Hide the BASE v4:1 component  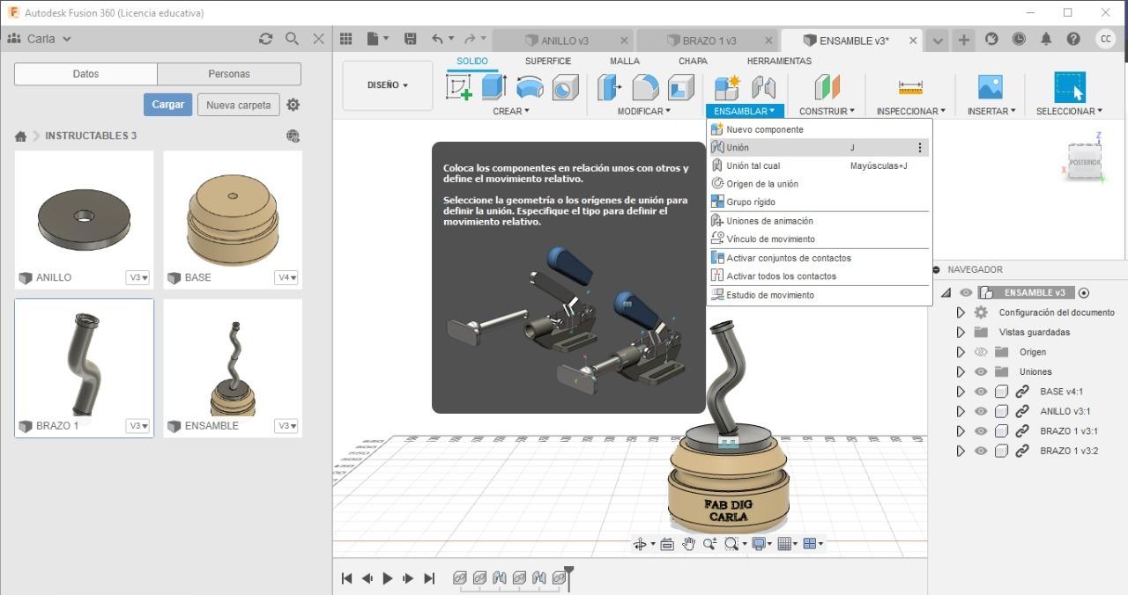[x=981, y=392]
